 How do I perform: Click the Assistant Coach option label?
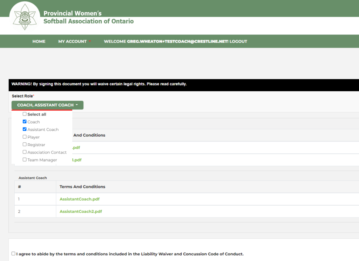pos(43,130)
